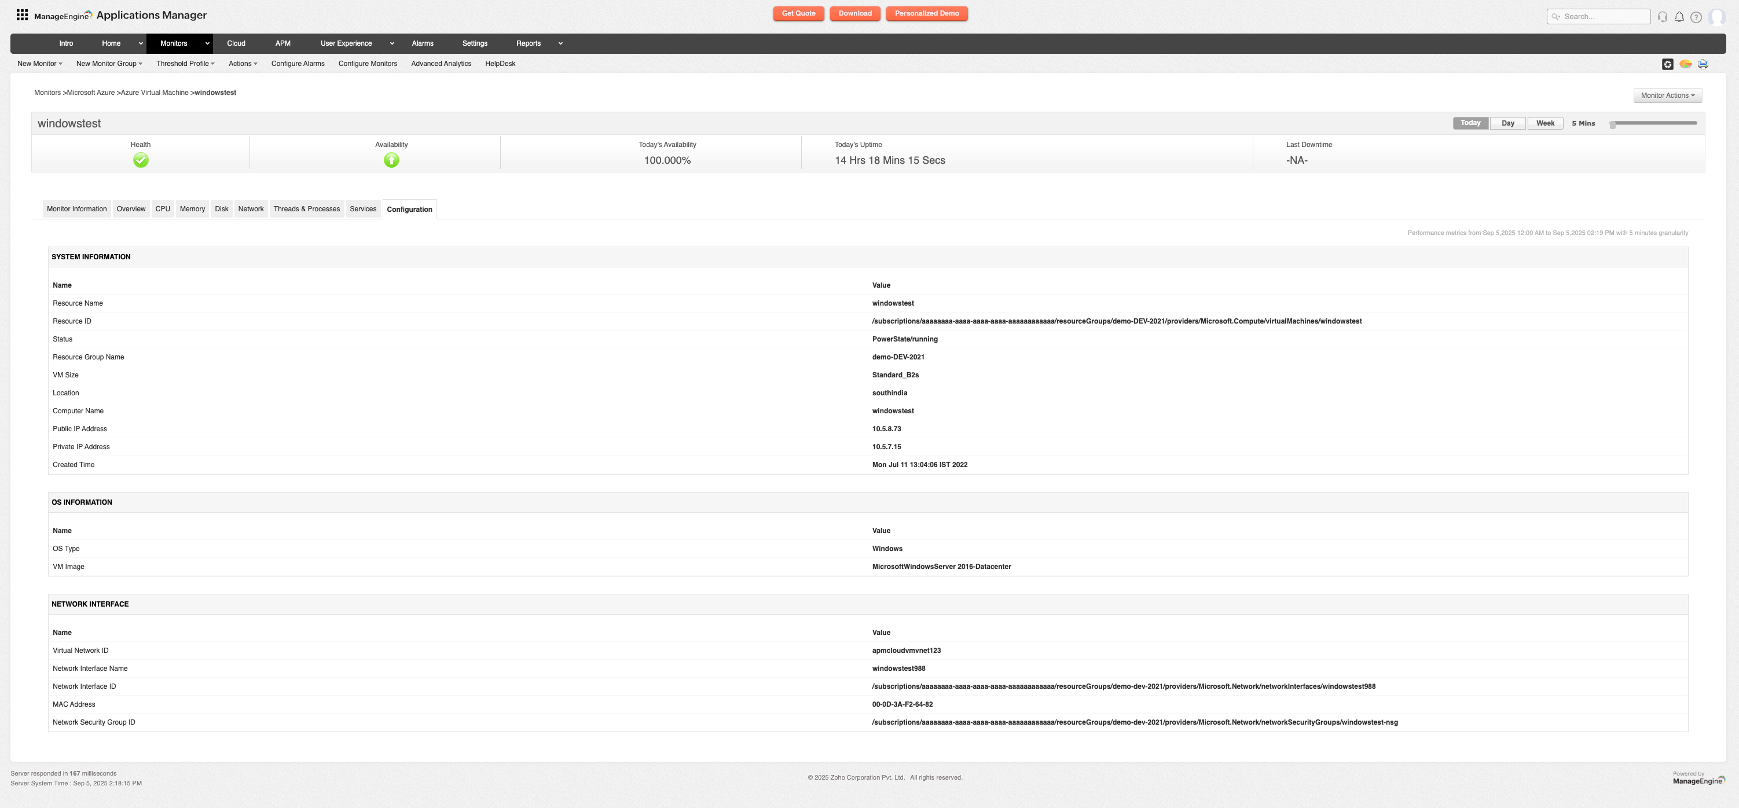Click inside the Search field

1598,16
